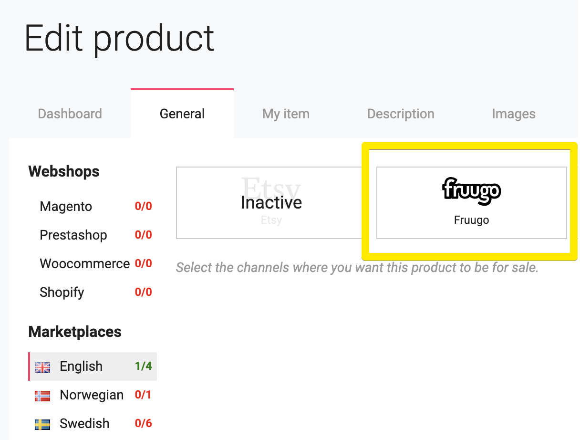The height and width of the screenshot is (440, 580).
Task: Switch to the My item tab
Action: [286, 114]
